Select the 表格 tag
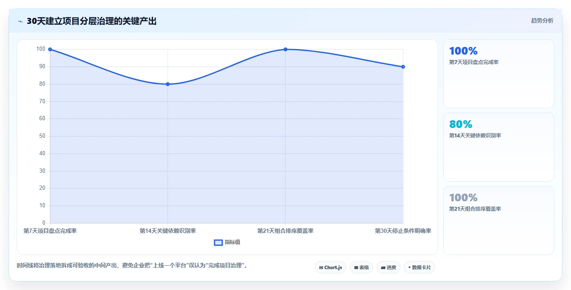This screenshot has width=571, height=290. 361,267
